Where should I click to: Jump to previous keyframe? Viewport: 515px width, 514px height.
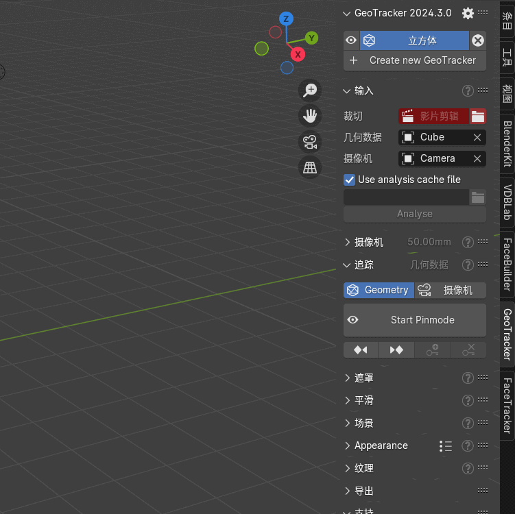[x=361, y=350]
